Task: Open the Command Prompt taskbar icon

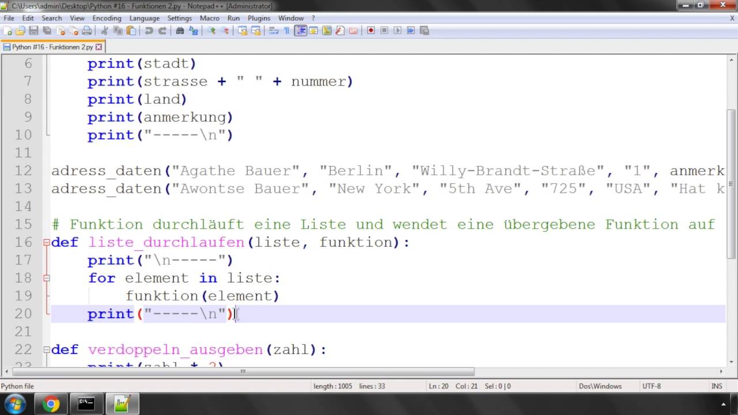Action: (x=86, y=404)
